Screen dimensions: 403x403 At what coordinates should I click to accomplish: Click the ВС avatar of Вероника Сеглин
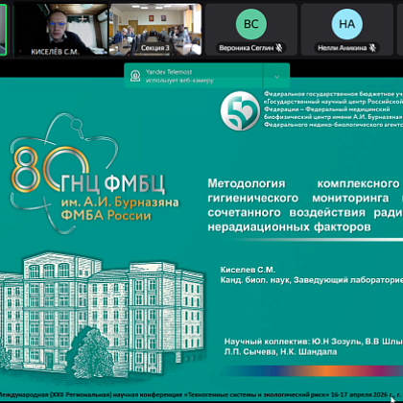coord(251,24)
